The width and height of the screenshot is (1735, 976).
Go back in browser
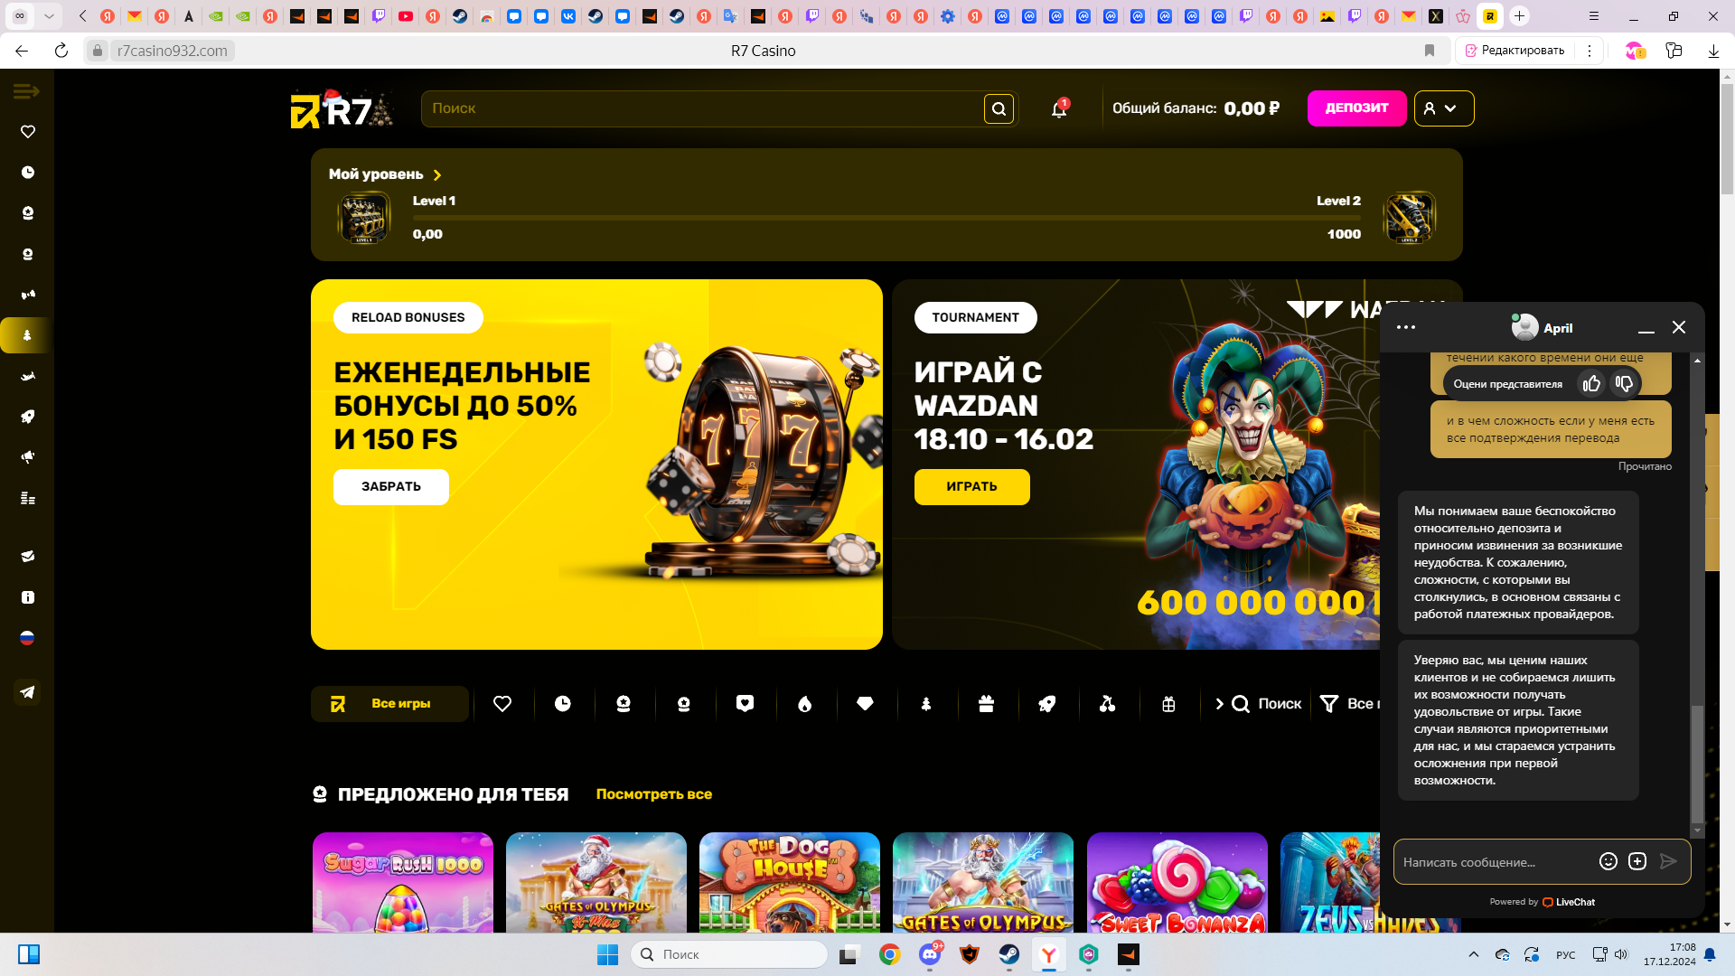22,51
